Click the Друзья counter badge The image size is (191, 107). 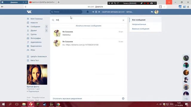[47, 30]
